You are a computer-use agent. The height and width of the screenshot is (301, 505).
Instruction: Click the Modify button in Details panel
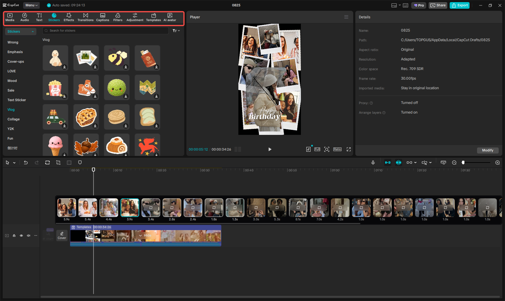click(x=488, y=150)
